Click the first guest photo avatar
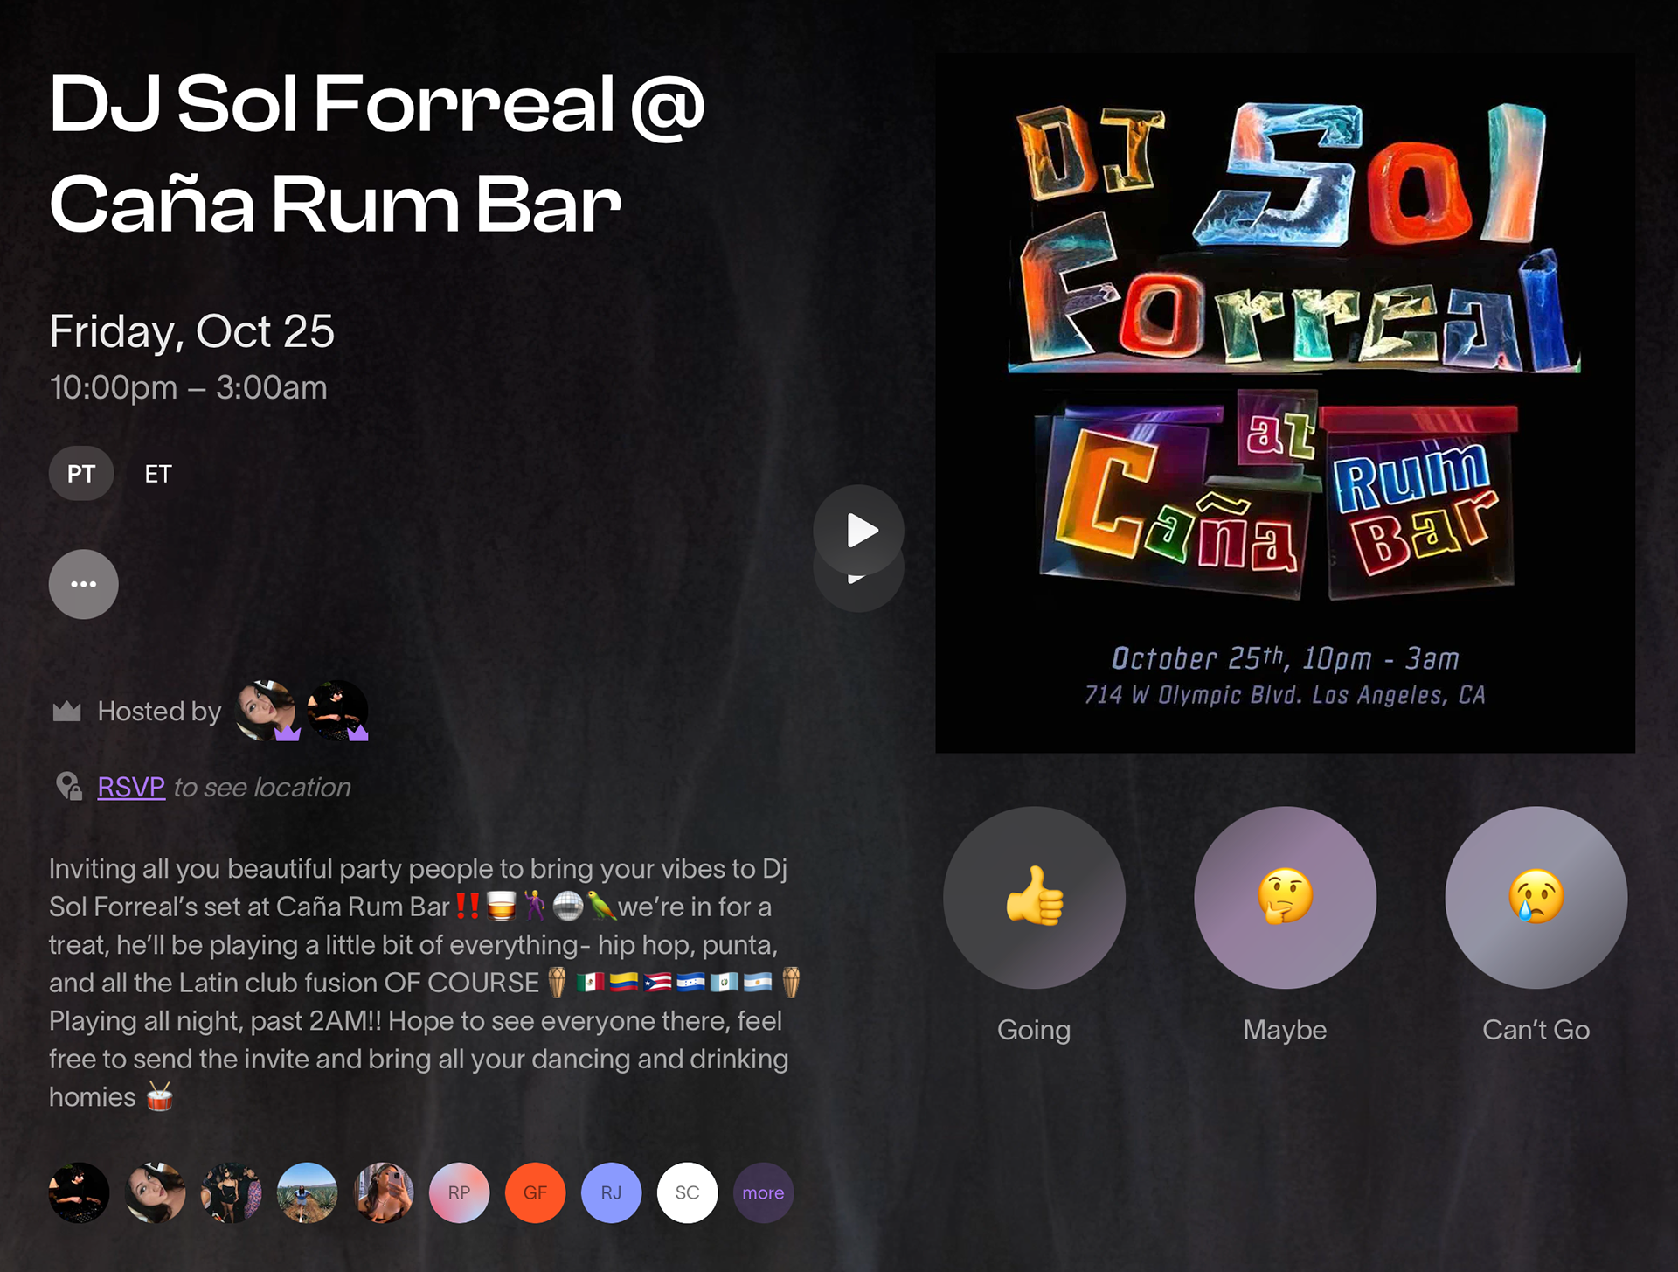Image resolution: width=1678 pixels, height=1272 pixels. 79,1192
